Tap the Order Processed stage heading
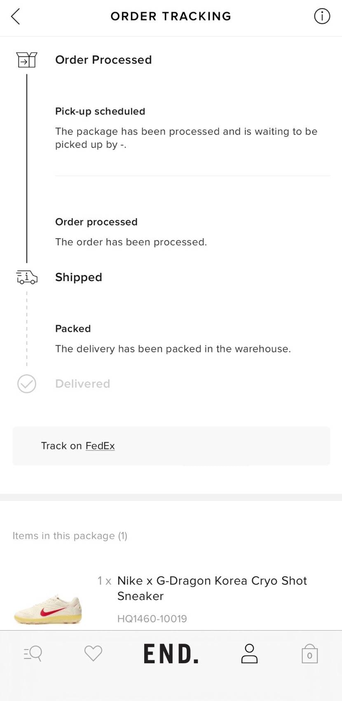The image size is (342, 701). coord(103,60)
